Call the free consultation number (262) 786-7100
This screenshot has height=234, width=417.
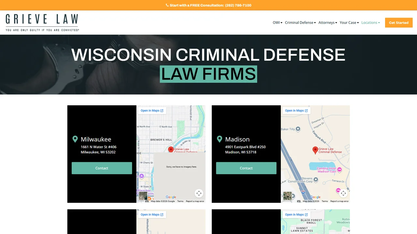click(238, 5)
